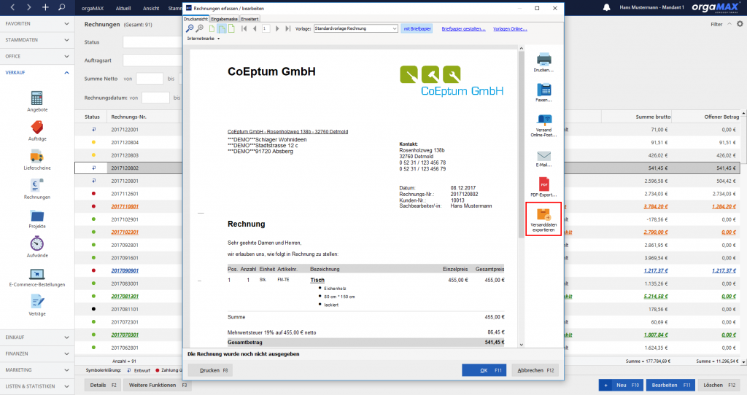Open the Aktuell menu
Image resolution: width=747 pixels, height=395 pixels.
tap(123, 8)
